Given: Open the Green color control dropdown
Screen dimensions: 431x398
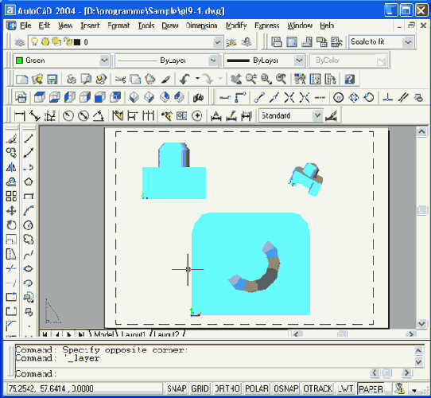Looking at the screenshot, I should pos(104,60).
